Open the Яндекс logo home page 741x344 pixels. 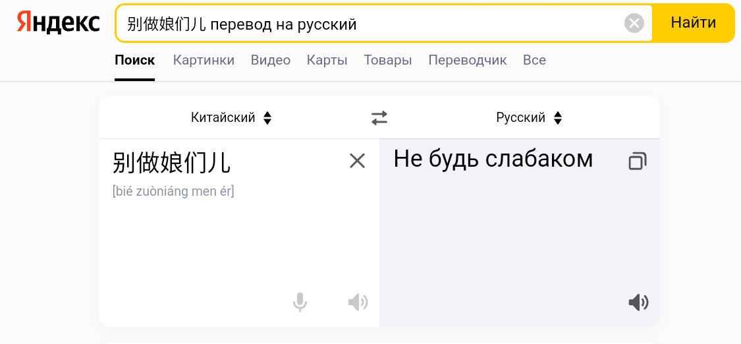click(59, 22)
